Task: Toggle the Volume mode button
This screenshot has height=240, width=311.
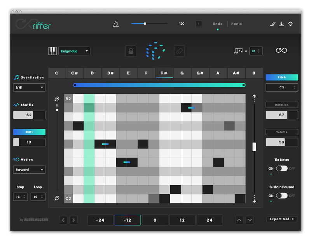Action: click(x=281, y=132)
